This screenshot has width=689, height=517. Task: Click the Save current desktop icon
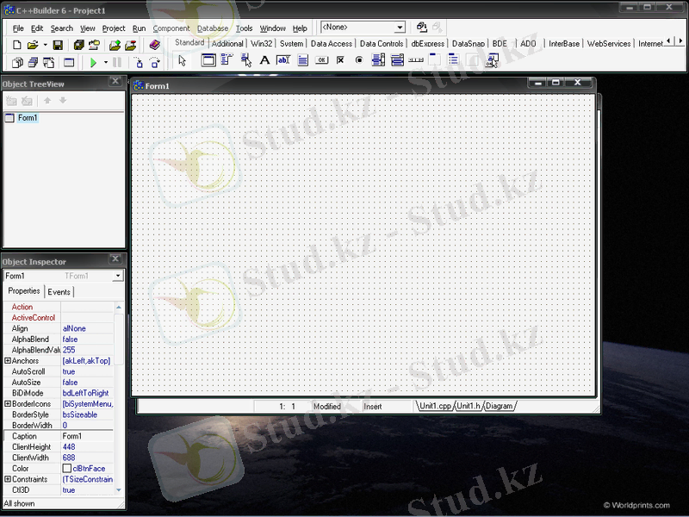coord(421,28)
